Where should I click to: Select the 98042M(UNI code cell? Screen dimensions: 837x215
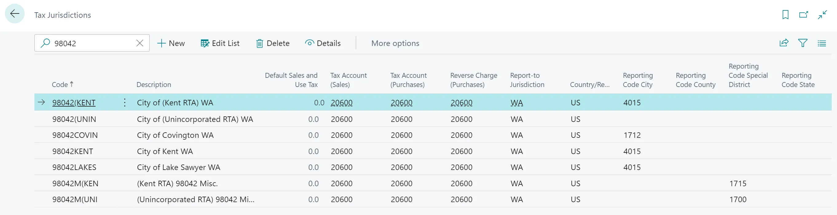tap(75, 199)
